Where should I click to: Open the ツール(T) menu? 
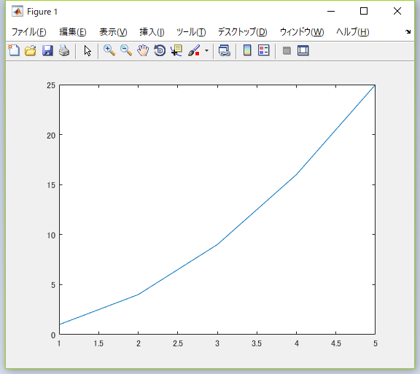point(191,32)
